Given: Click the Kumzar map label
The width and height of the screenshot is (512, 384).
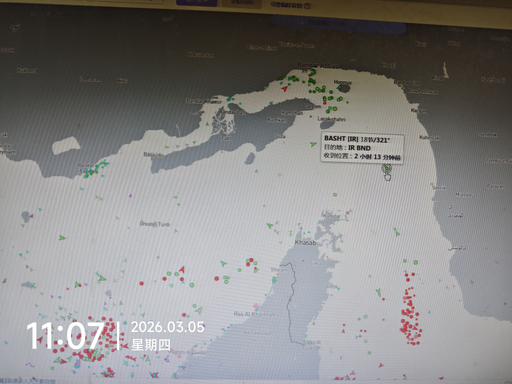Looking at the screenshot, I should (x=332, y=216).
